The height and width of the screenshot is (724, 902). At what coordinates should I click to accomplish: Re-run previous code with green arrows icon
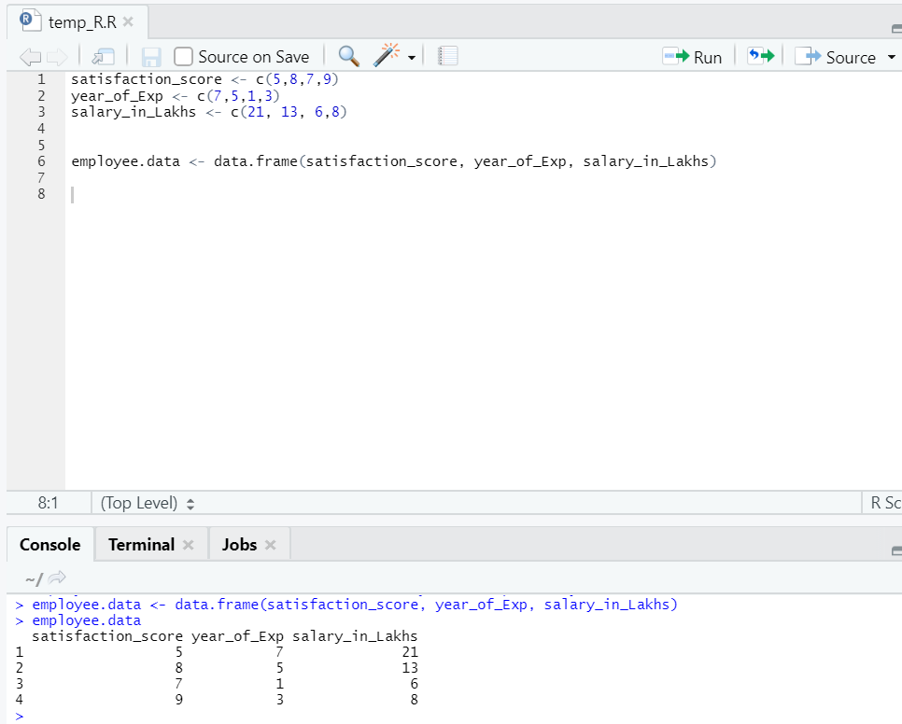tap(758, 56)
